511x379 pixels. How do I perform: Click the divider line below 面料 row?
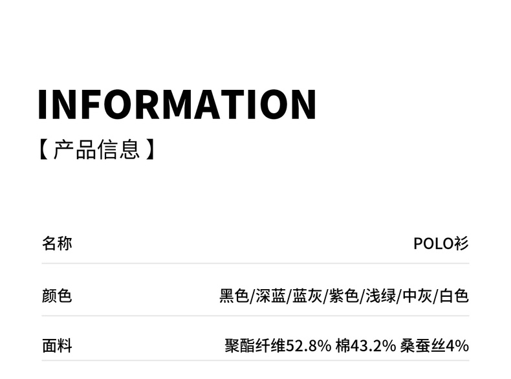click(x=255, y=361)
